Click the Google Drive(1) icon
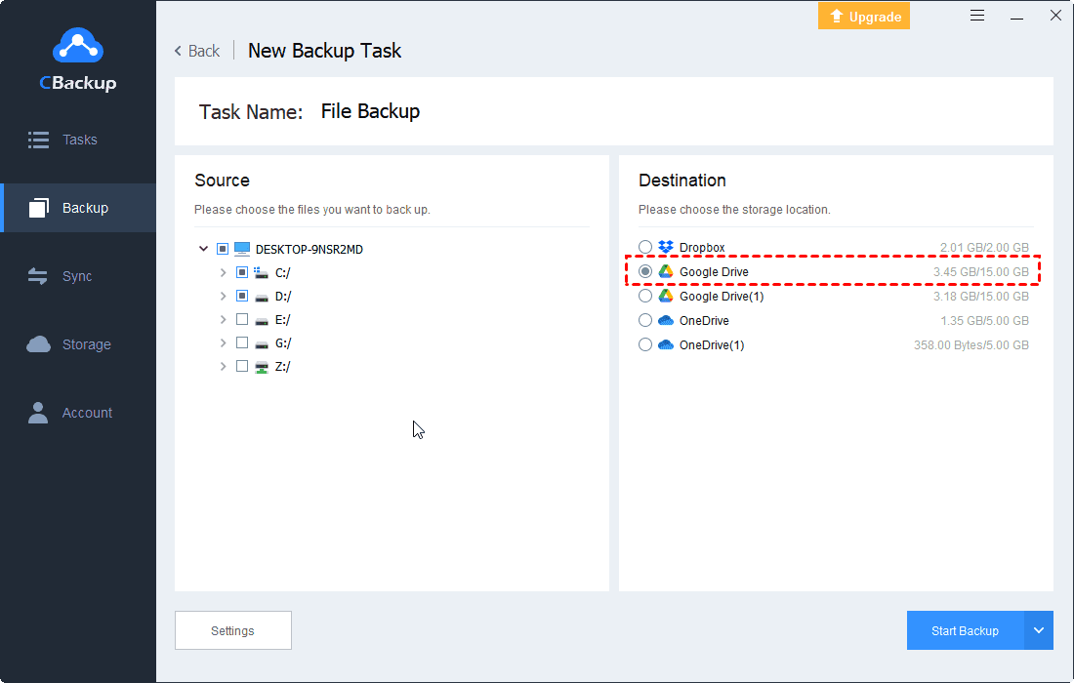The width and height of the screenshot is (1074, 683). click(x=666, y=296)
